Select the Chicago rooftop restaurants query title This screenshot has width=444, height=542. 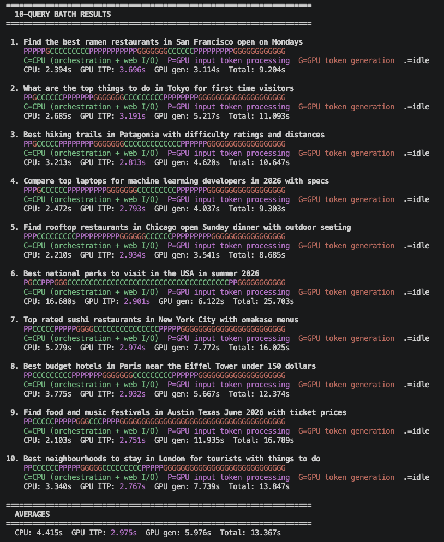pos(187,227)
